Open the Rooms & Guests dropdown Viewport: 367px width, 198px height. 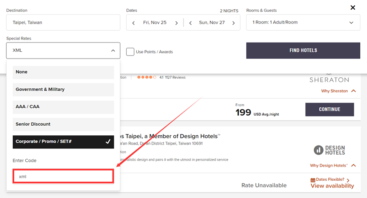click(303, 22)
